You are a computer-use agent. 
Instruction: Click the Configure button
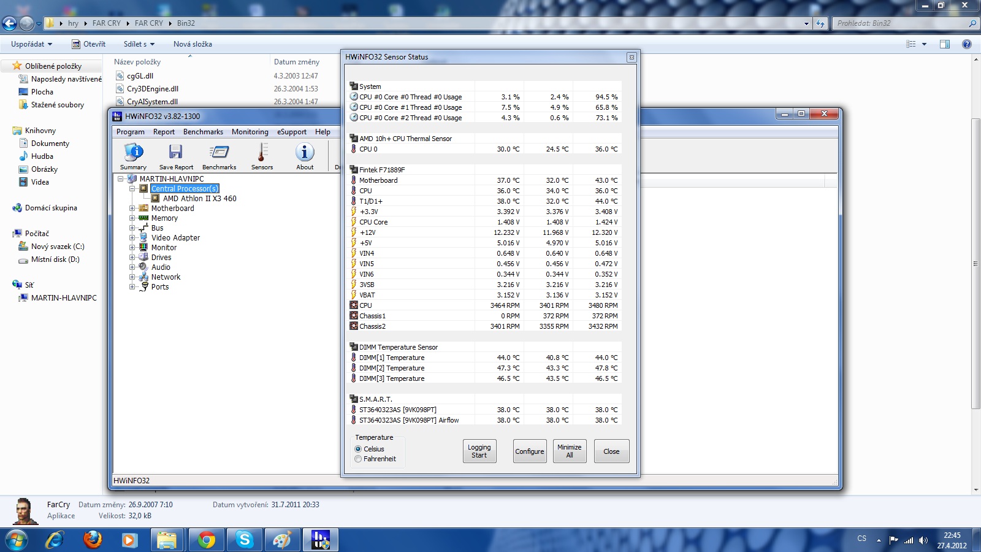pyautogui.click(x=530, y=451)
